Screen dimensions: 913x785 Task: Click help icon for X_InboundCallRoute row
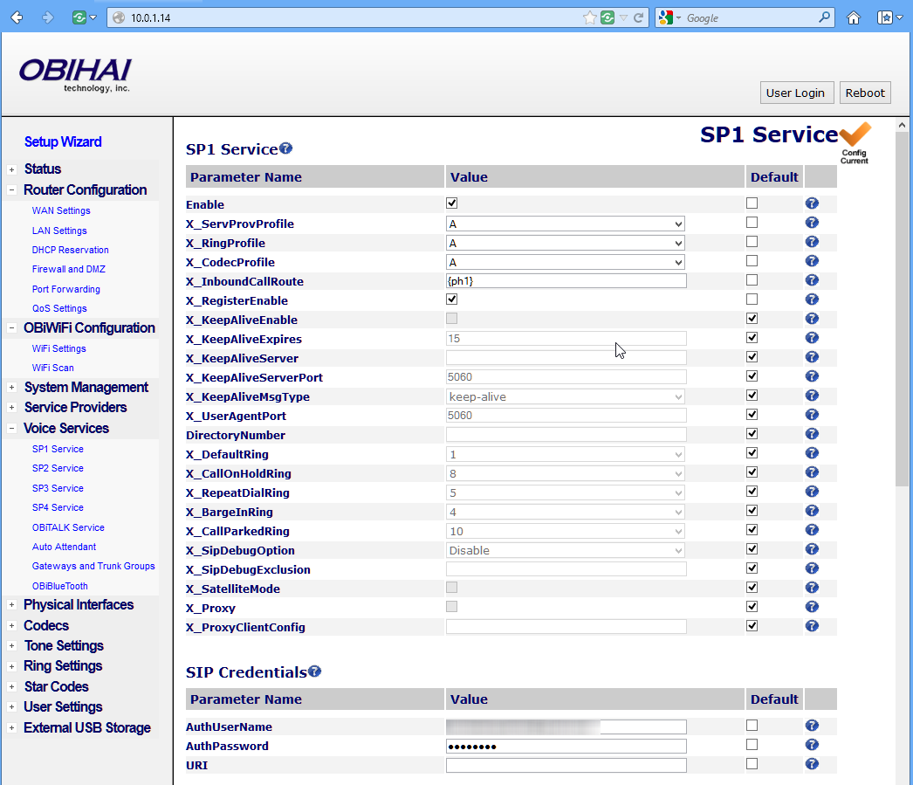(x=812, y=280)
